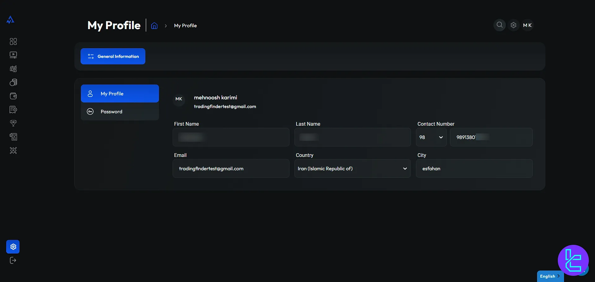Expand the country code 98 dropdown

(431, 137)
